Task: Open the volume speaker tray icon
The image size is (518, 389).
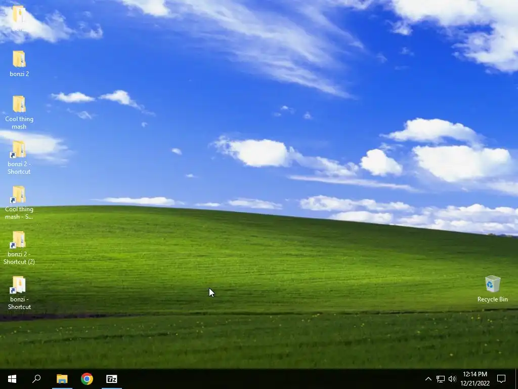Action: coord(452,379)
